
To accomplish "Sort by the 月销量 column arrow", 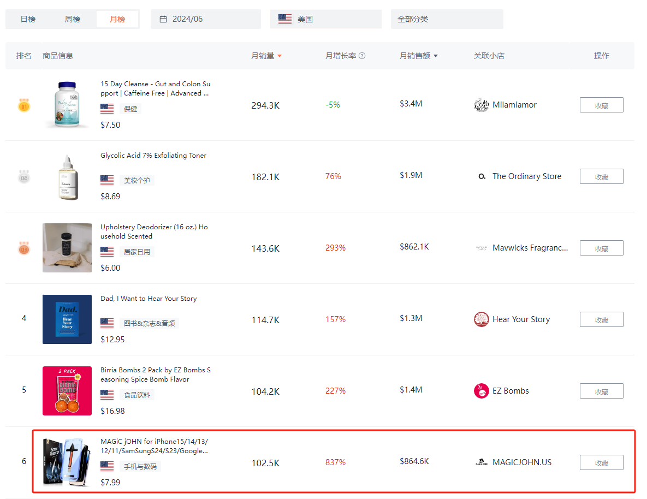I will tap(280, 56).
